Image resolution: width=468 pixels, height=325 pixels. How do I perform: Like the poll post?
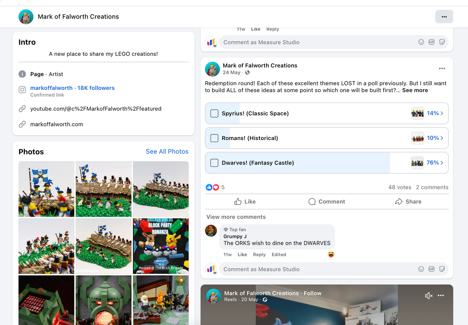point(245,201)
